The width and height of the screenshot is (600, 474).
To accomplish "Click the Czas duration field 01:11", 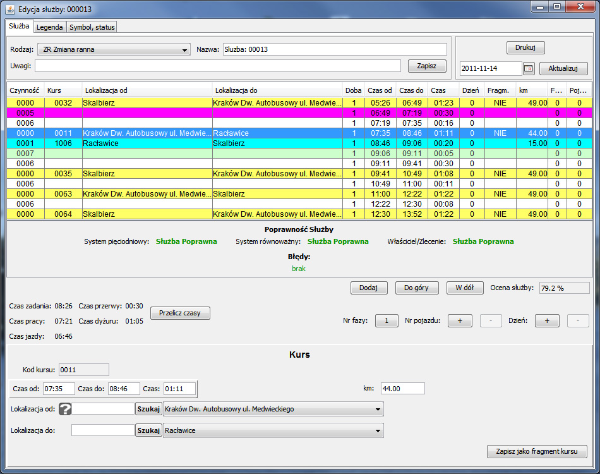I will 179,389.
